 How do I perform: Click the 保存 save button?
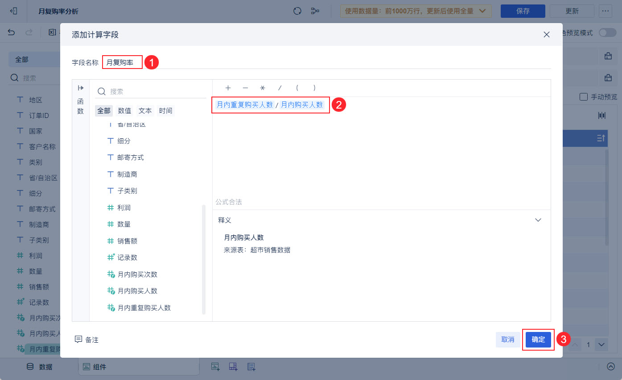tap(523, 11)
